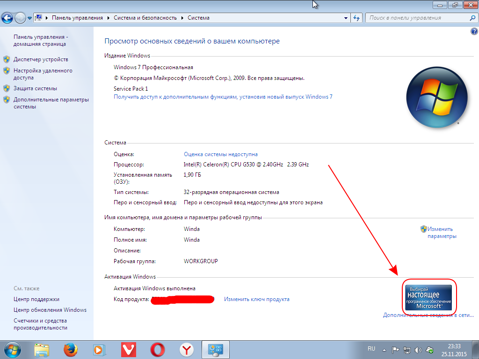479x359 pixels.
Task: Click the shield icon beside Диспетчер устройств
Action: pyautogui.click(x=7, y=59)
